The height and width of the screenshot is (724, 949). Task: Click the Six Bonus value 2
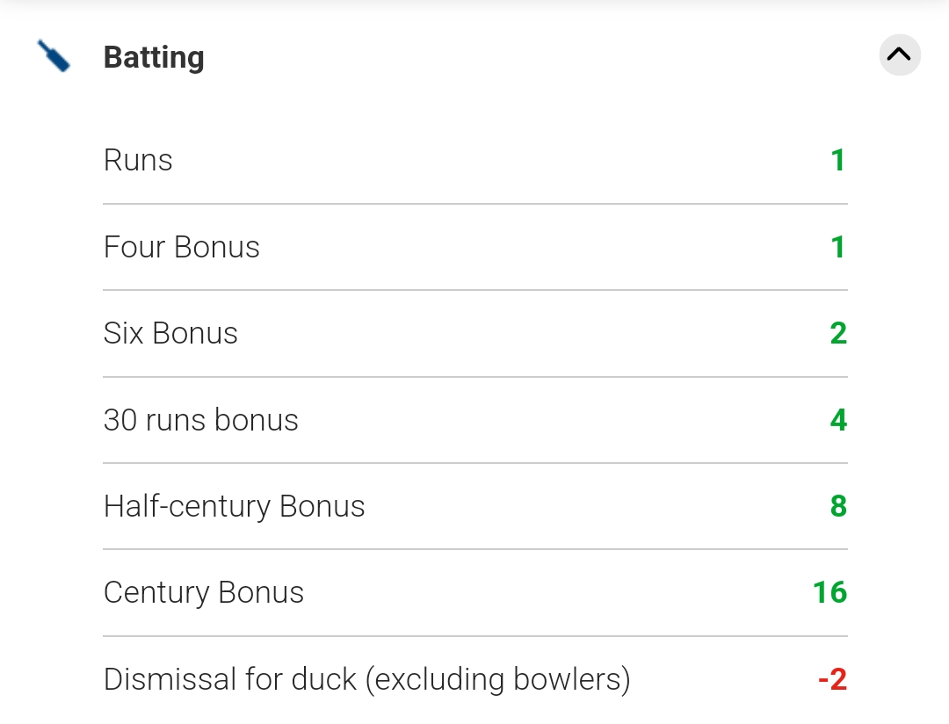(837, 334)
